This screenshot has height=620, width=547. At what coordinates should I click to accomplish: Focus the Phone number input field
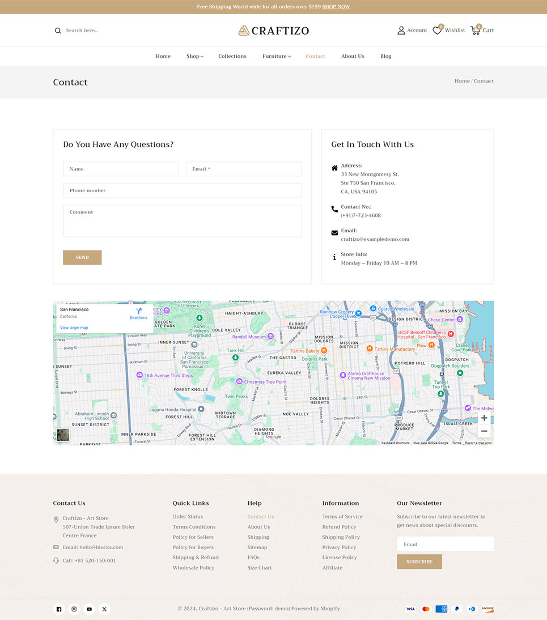(x=182, y=190)
